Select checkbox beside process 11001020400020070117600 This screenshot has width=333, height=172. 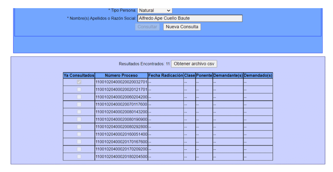click(79, 104)
